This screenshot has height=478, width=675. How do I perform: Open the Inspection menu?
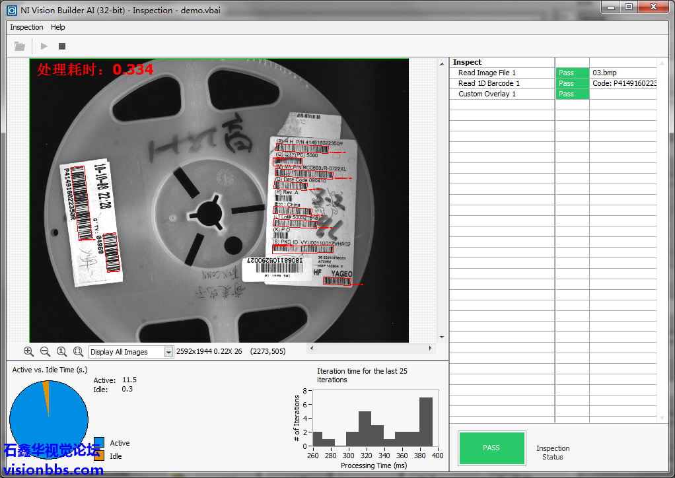coord(26,27)
